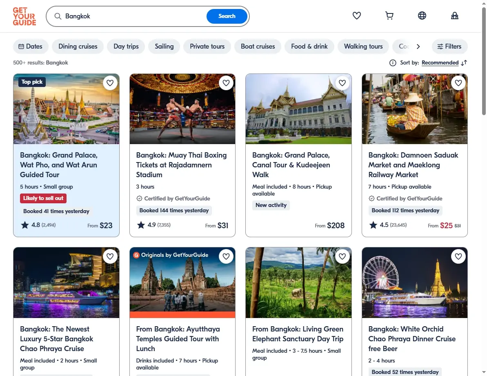Toggle the sort order arrows icon
487x376 pixels.
click(x=464, y=63)
